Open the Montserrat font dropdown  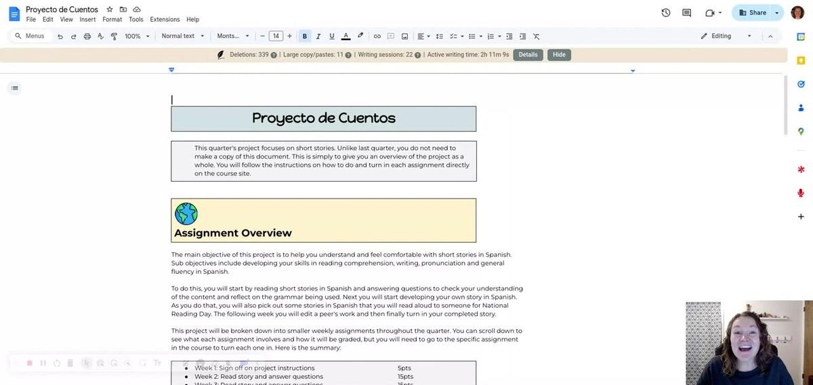[233, 36]
